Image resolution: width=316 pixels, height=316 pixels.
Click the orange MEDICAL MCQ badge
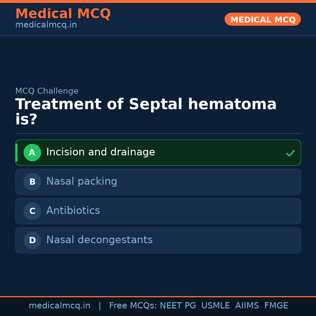coord(262,20)
